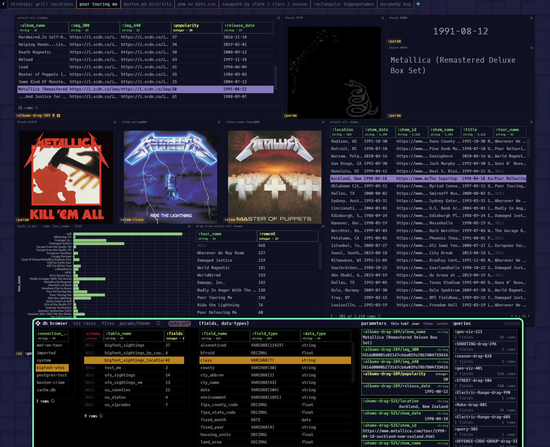The height and width of the screenshot is (447, 550).
Task: Select the bigfoot-ufos connection
Action: coord(52,368)
